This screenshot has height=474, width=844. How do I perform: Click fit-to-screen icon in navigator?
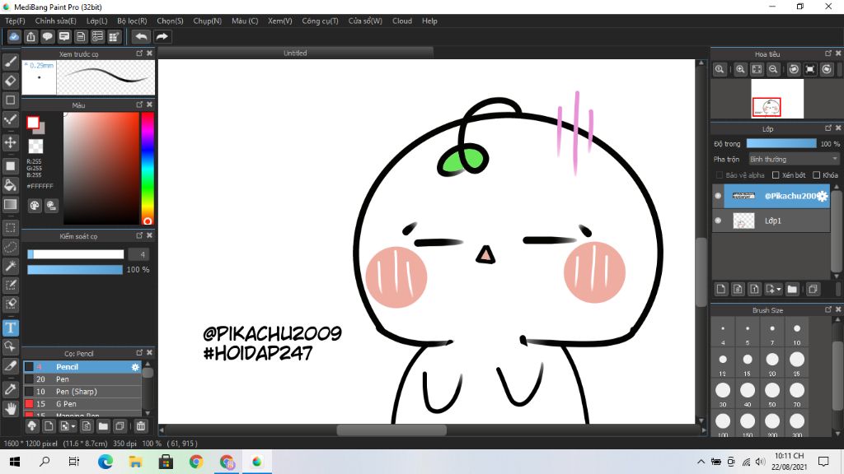point(757,69)
